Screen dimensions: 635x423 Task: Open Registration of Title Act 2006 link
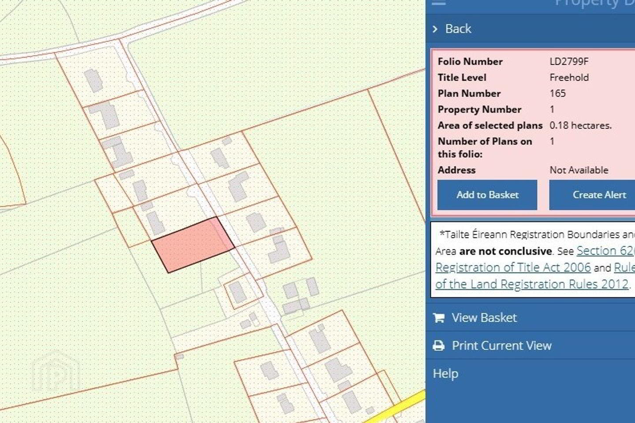pos(513,267)
